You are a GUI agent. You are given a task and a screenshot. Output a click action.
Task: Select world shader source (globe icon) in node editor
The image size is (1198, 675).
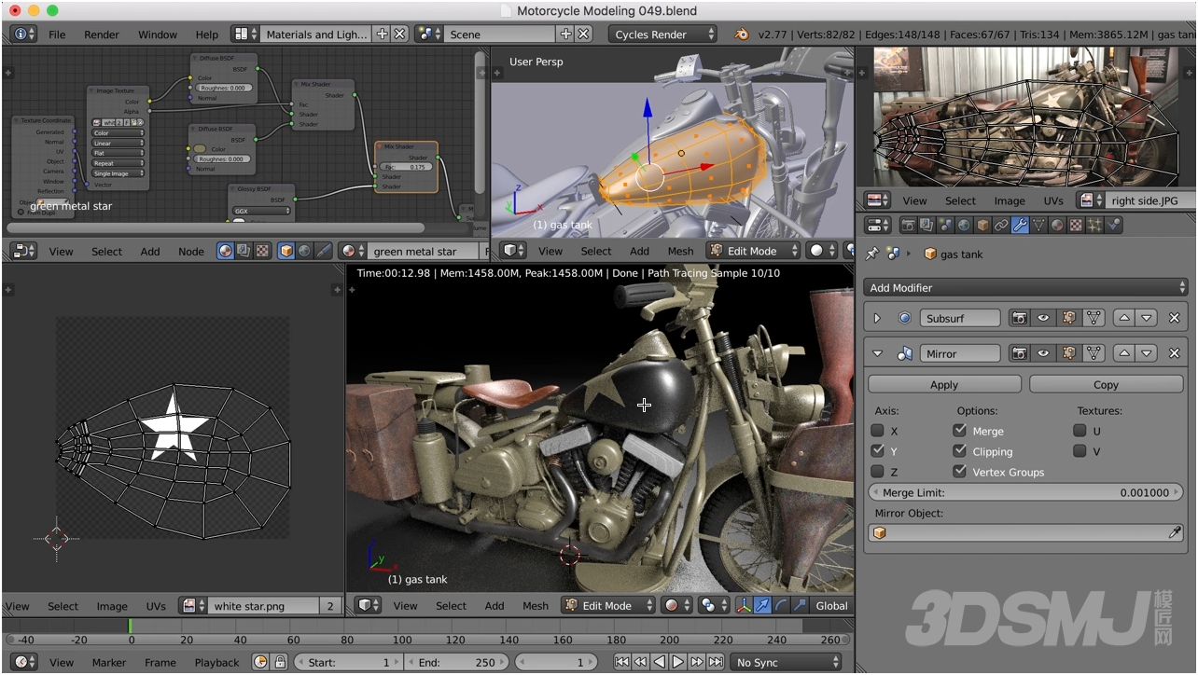coord(304,251)
